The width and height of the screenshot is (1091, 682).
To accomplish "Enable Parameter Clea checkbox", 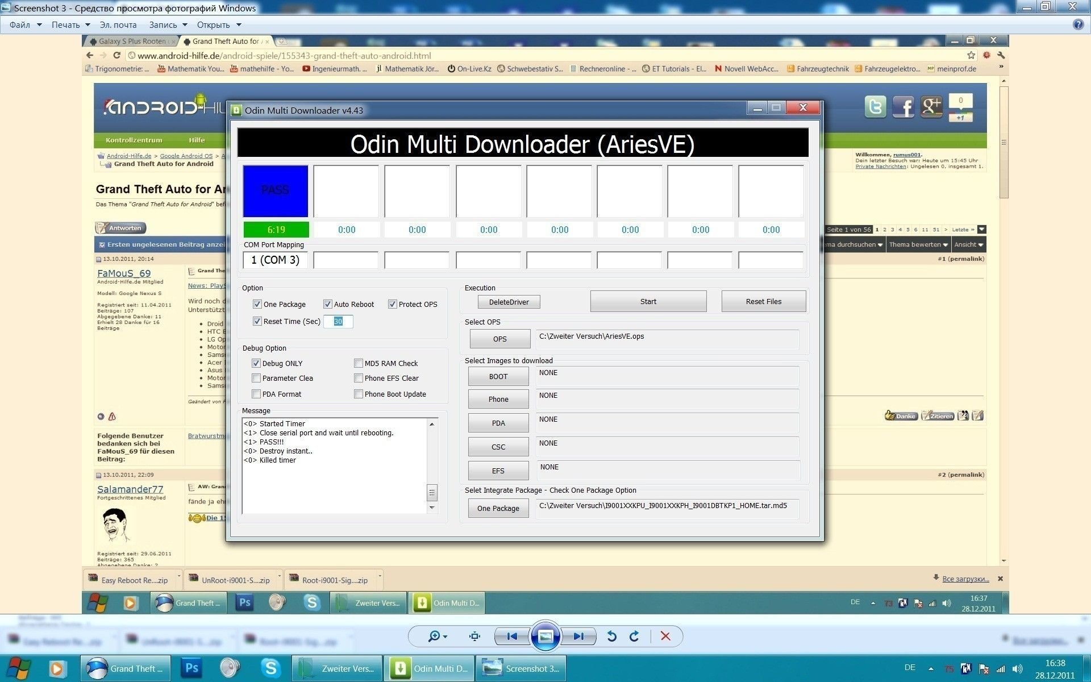I will click(256, 378).
